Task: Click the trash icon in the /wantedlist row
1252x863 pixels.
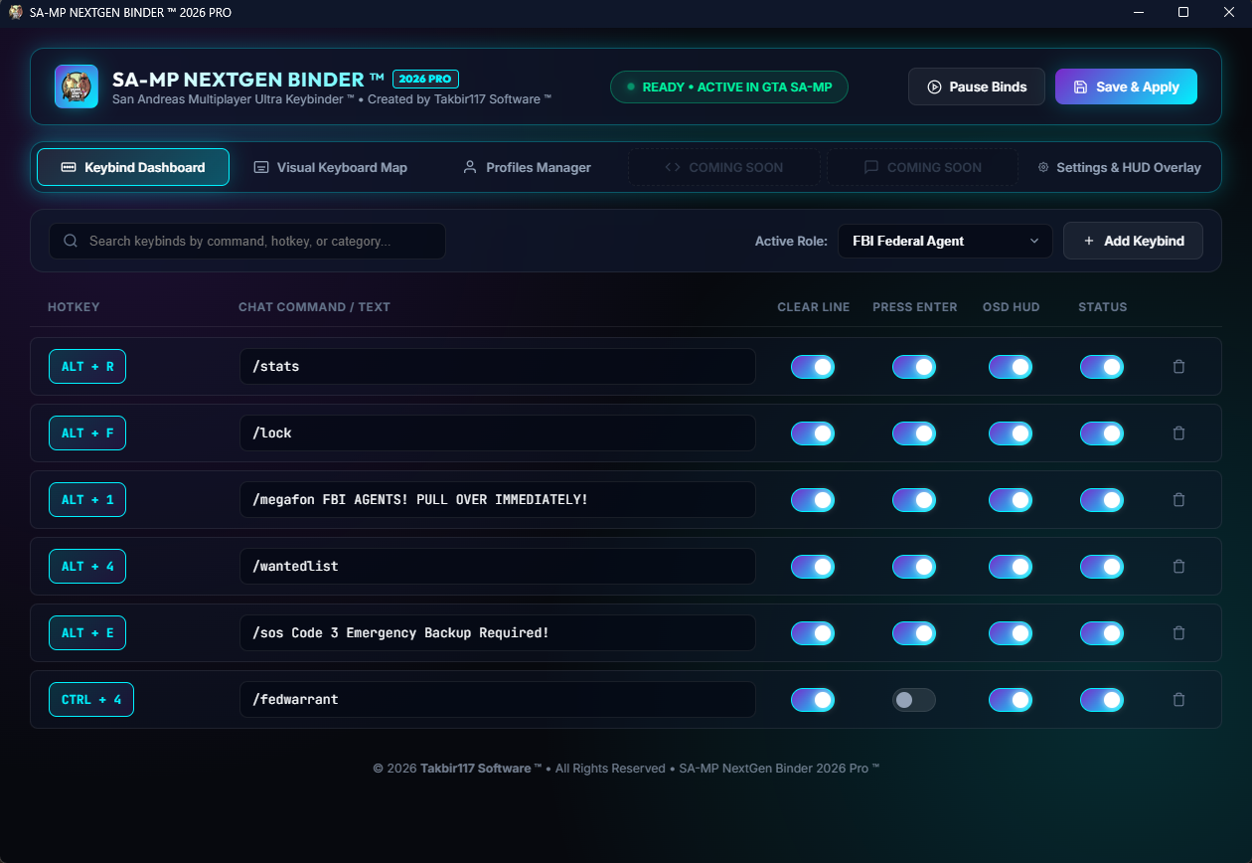Action: tap(1178, 567)
